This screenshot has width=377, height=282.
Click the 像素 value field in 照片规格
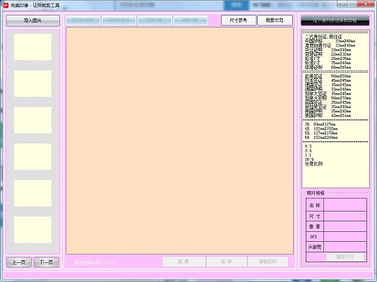[x=345, y=226]
